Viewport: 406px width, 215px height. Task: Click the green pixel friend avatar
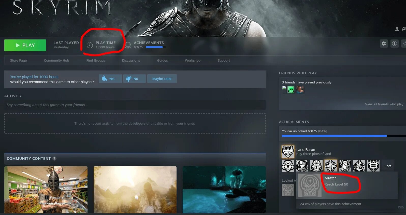[291, 90]
